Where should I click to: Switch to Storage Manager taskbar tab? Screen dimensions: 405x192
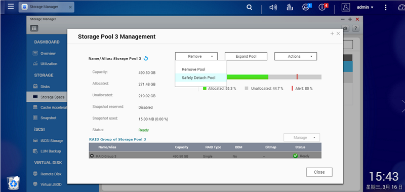tap(46, 7)
